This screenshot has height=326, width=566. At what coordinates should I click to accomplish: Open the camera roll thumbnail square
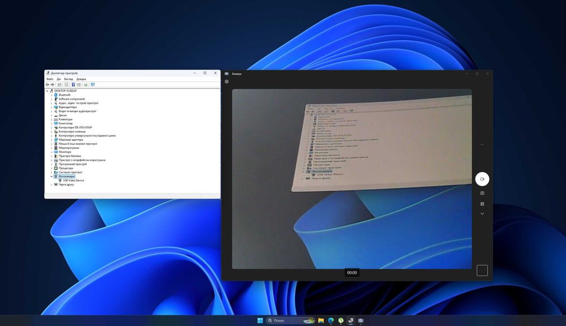pos(482,271)
